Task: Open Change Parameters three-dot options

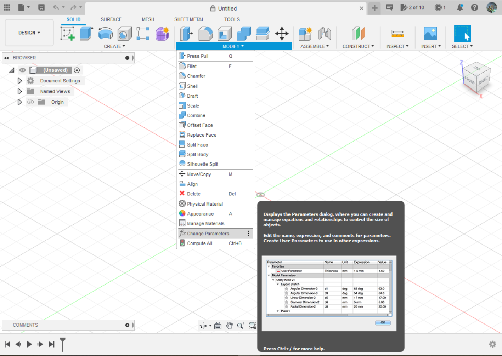Action: point(248,234)
